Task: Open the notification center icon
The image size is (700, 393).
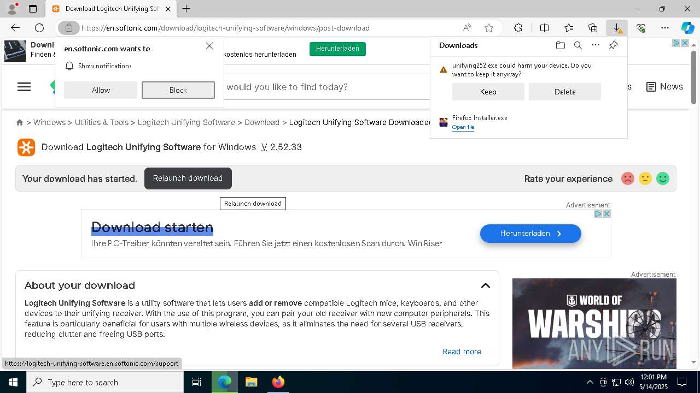Action: [682, 382]
